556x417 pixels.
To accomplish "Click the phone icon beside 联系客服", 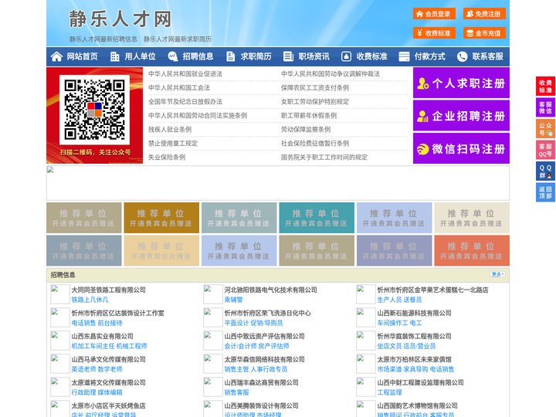I will pyautogui.click(x=462, y=56).
